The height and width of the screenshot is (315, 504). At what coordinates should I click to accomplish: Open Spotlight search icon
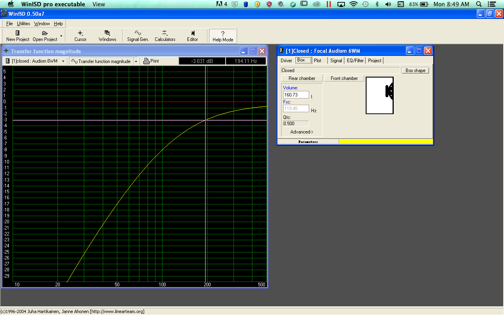(479, 4)
